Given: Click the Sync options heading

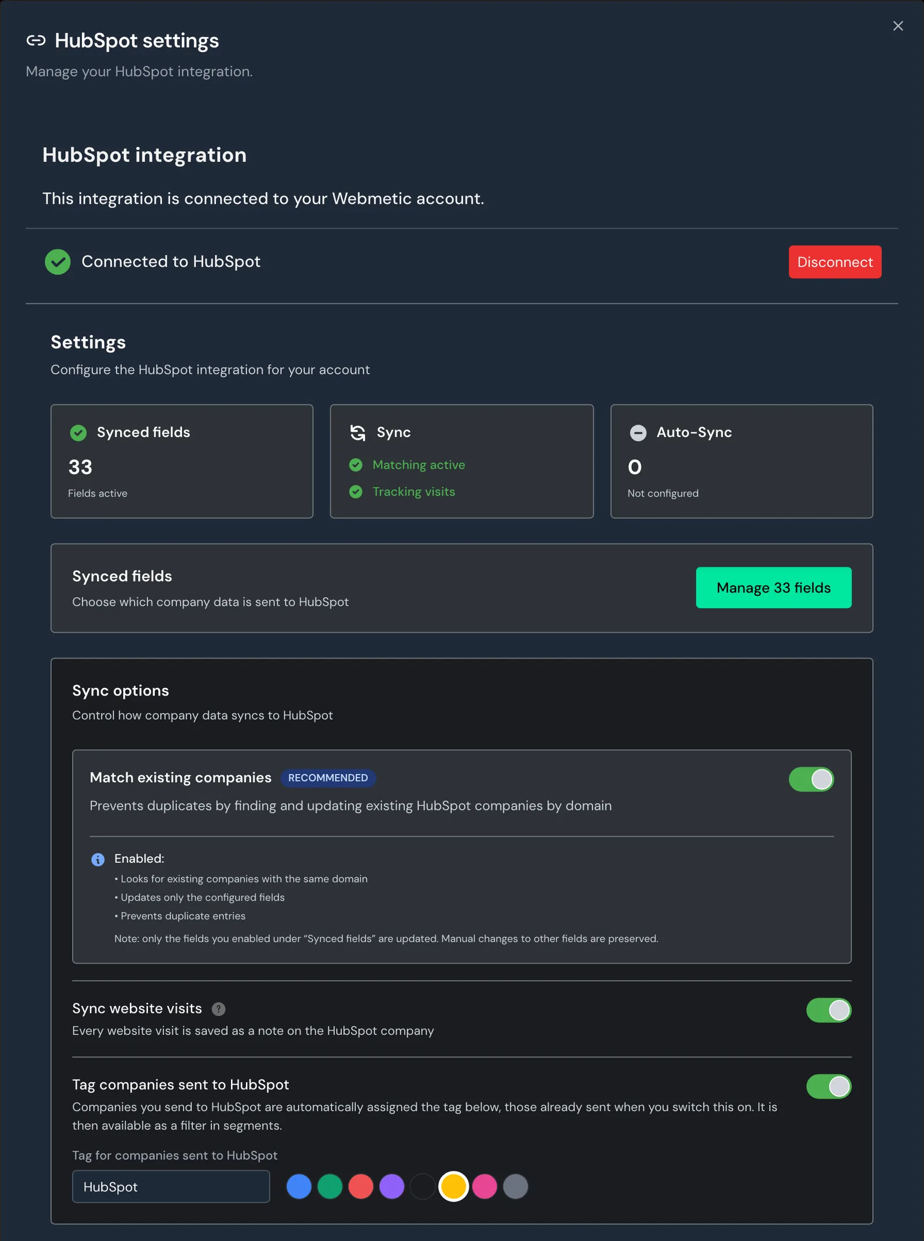Looking at the screenshot, I should coord(121,691).
